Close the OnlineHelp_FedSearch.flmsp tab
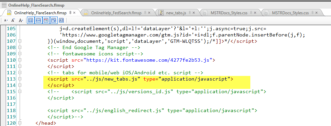Screen dimensions: 331x126 click(x=149, y=13)
